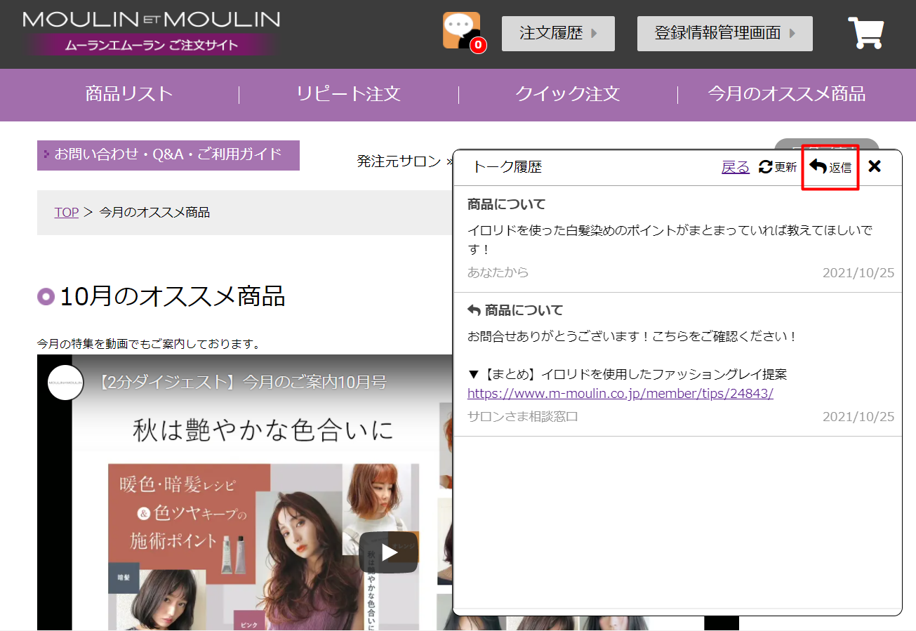
Task: Open 登録情報管理画面 button
Action: pos(724,34)
